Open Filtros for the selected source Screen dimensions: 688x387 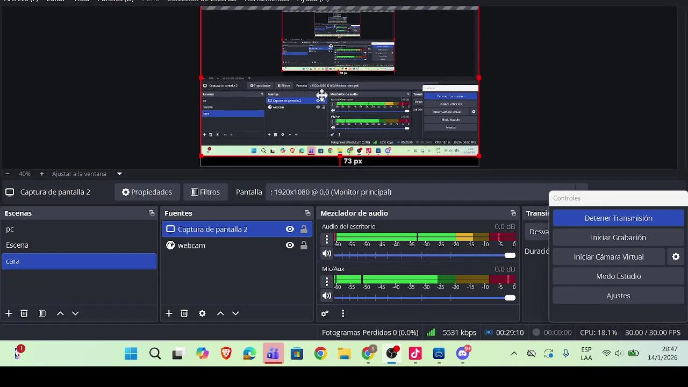(205, 192)
